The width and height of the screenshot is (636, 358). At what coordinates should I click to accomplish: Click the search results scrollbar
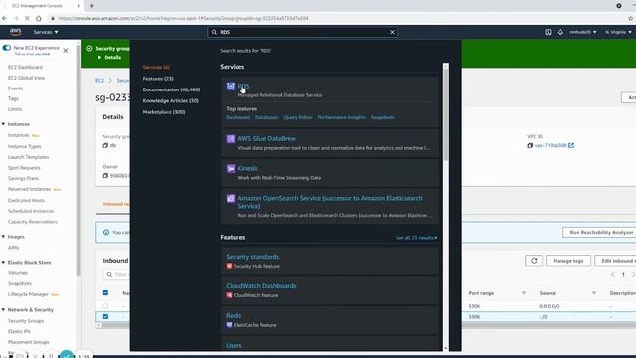(446, 115)
